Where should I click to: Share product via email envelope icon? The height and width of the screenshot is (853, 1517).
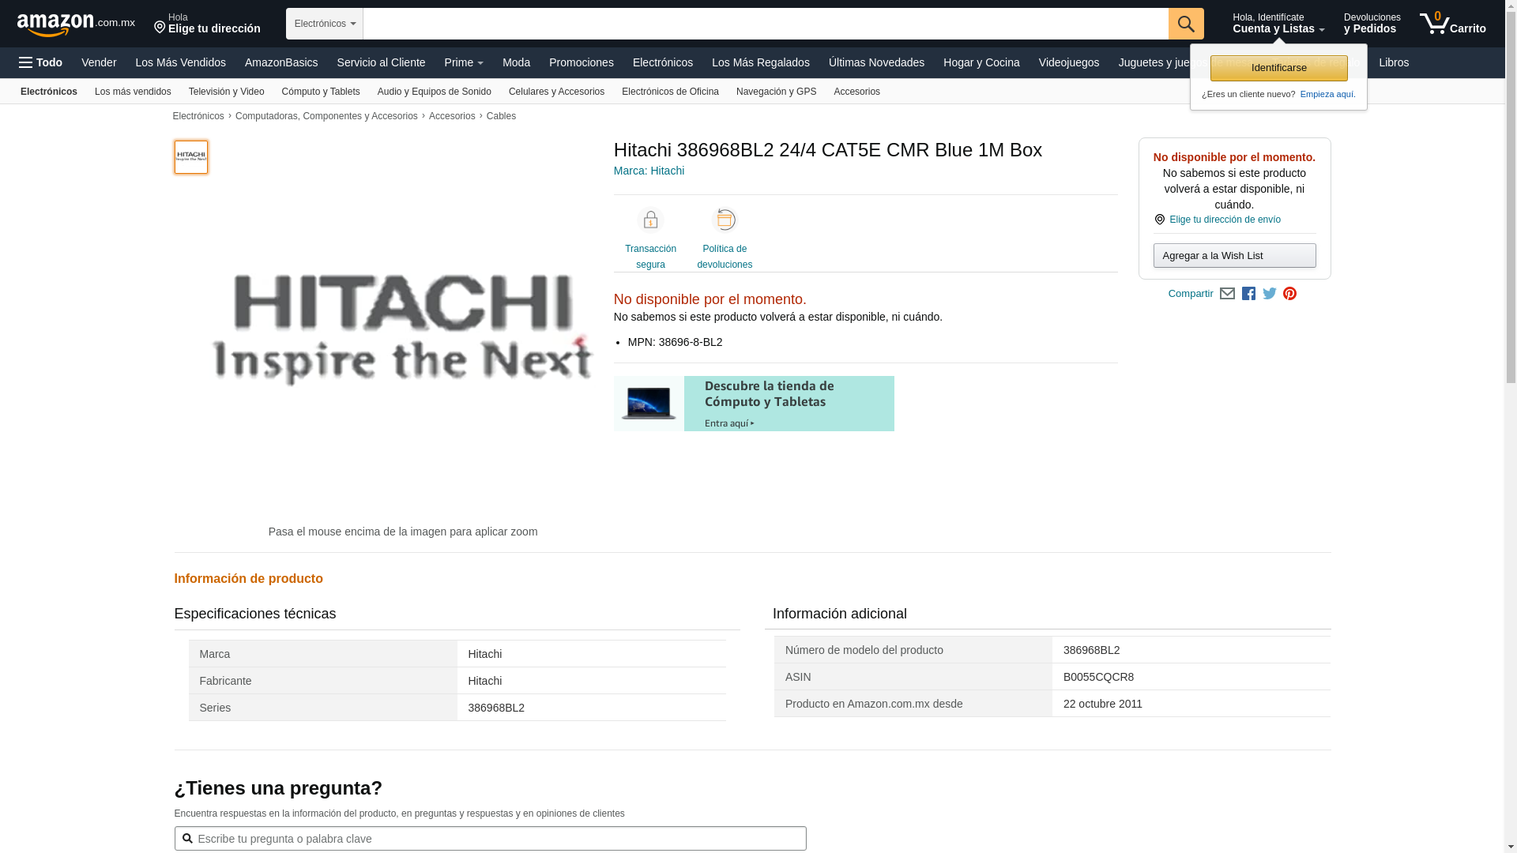click(1227, 294)
